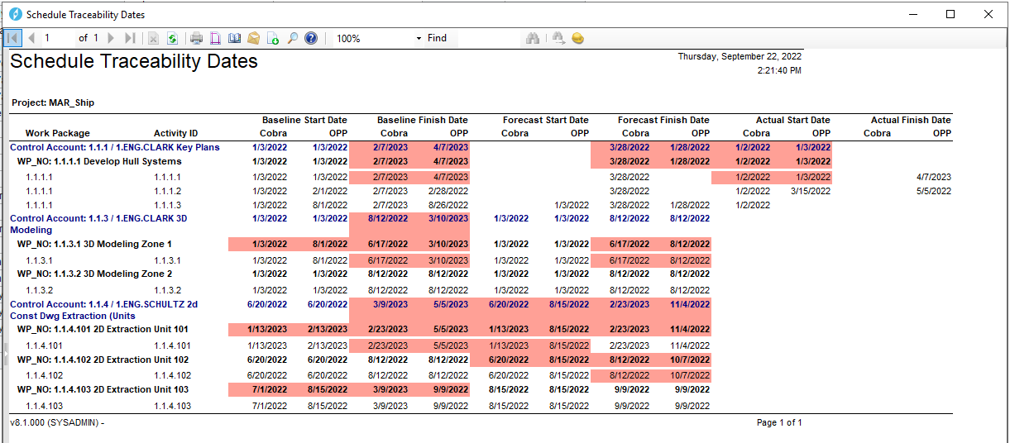
Task: Click the Control Account 1.1.1 Key Plans row
Action: (x=114, y=147)
